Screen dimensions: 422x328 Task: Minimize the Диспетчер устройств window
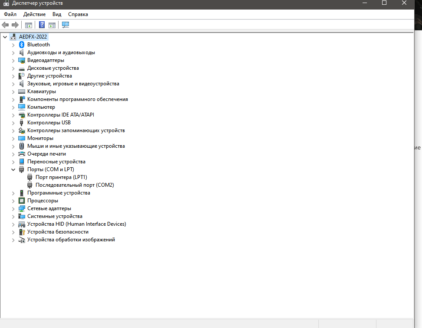[365, 3]
